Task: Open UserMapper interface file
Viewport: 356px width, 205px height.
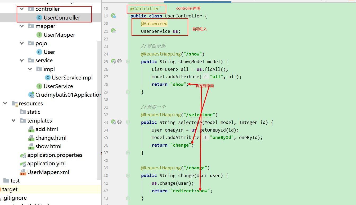Action: (59, 35)
